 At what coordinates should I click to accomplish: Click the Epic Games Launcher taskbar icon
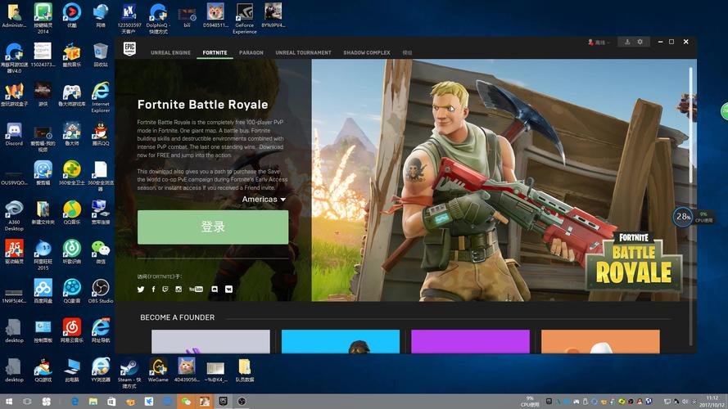tap(223, 402)
